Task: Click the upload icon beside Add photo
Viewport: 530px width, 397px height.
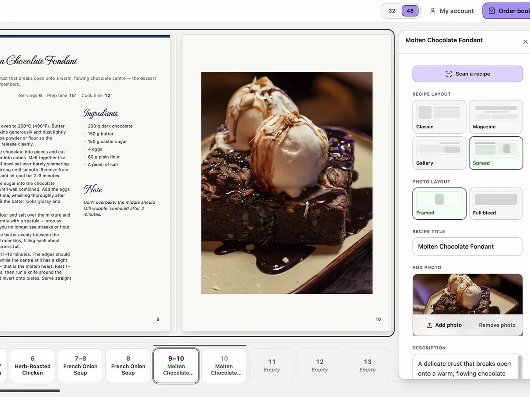Action: point(429,325)
